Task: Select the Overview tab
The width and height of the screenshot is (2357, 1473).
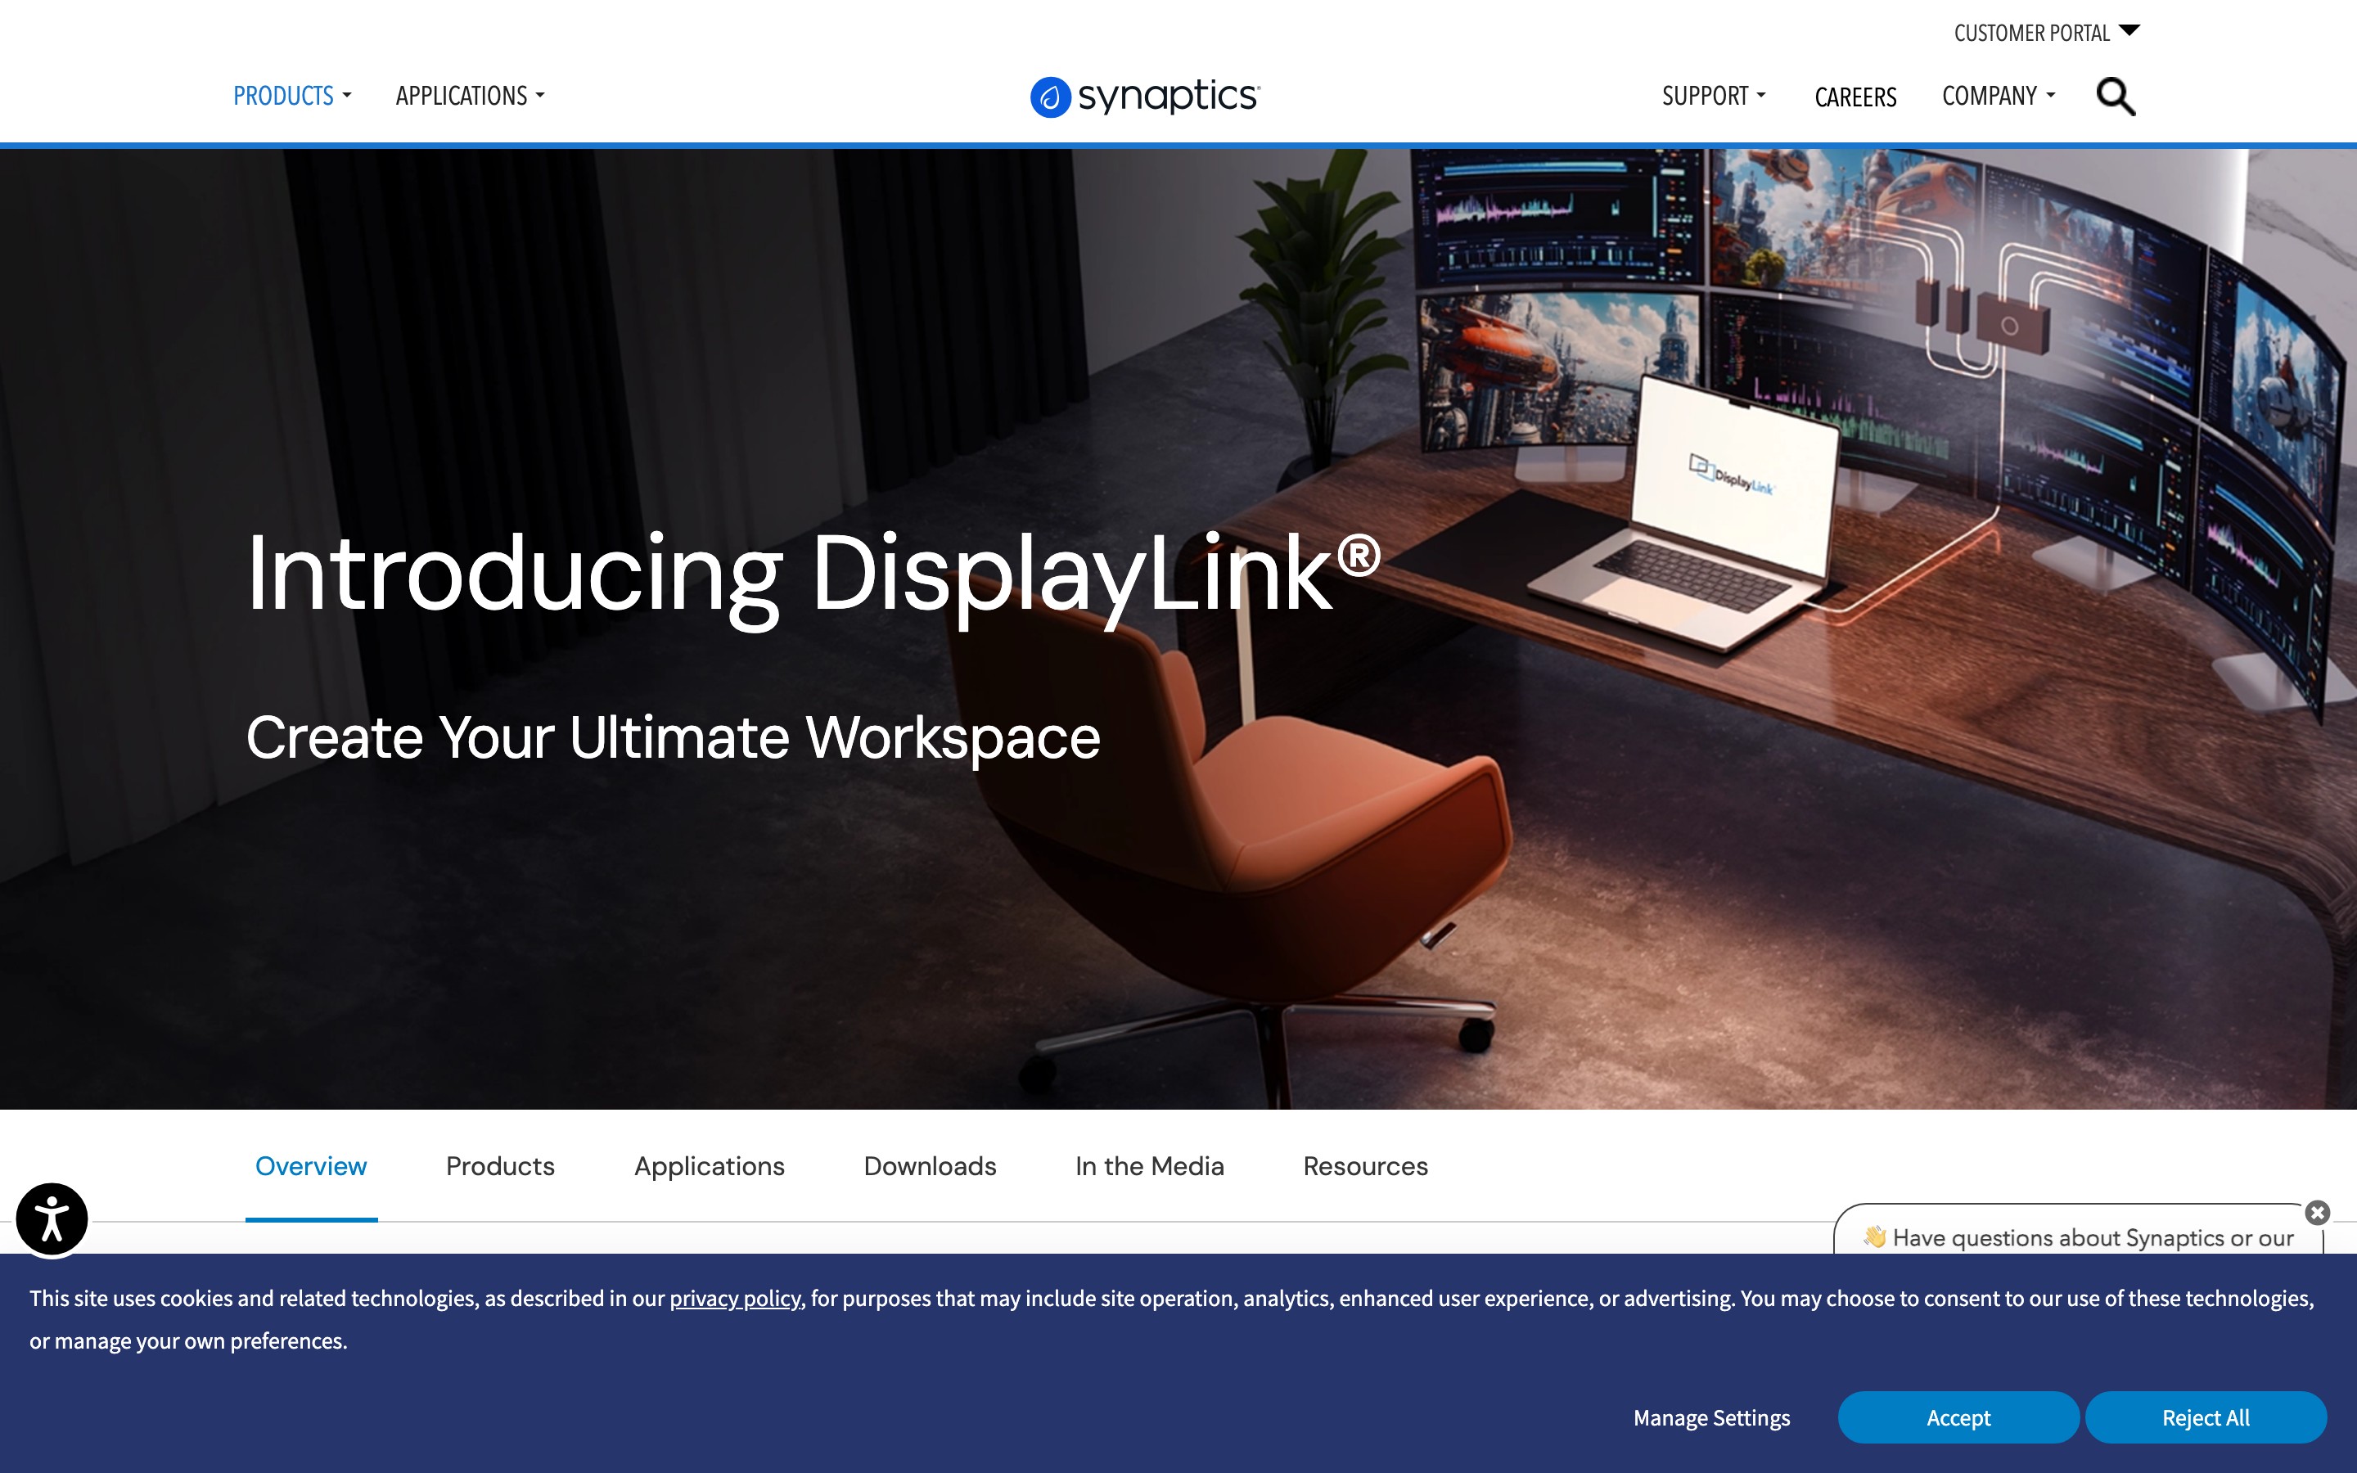Action: (x=311, y=1166)
